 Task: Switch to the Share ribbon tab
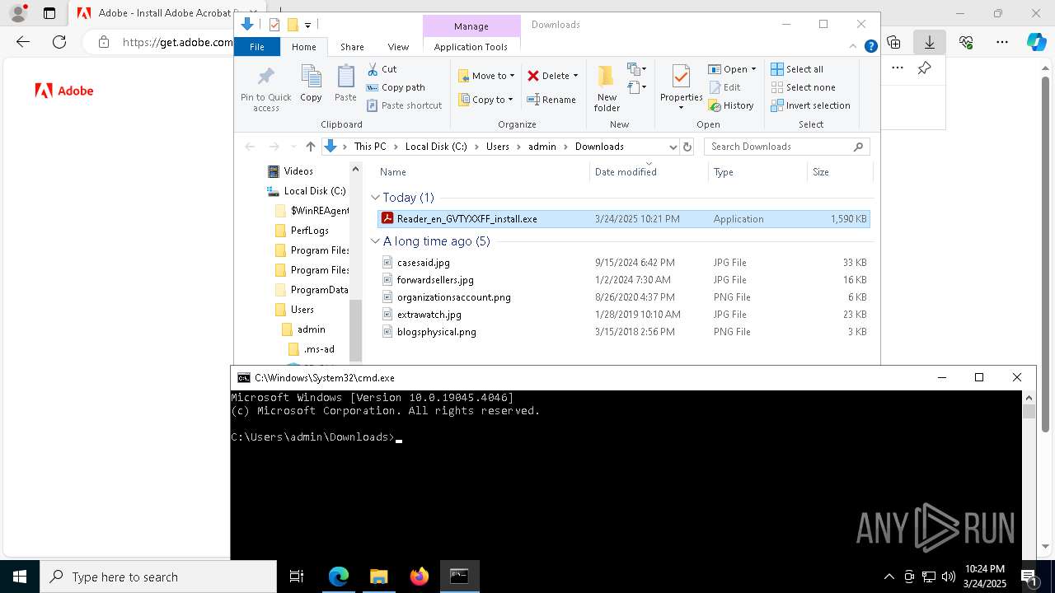point(352,47)
